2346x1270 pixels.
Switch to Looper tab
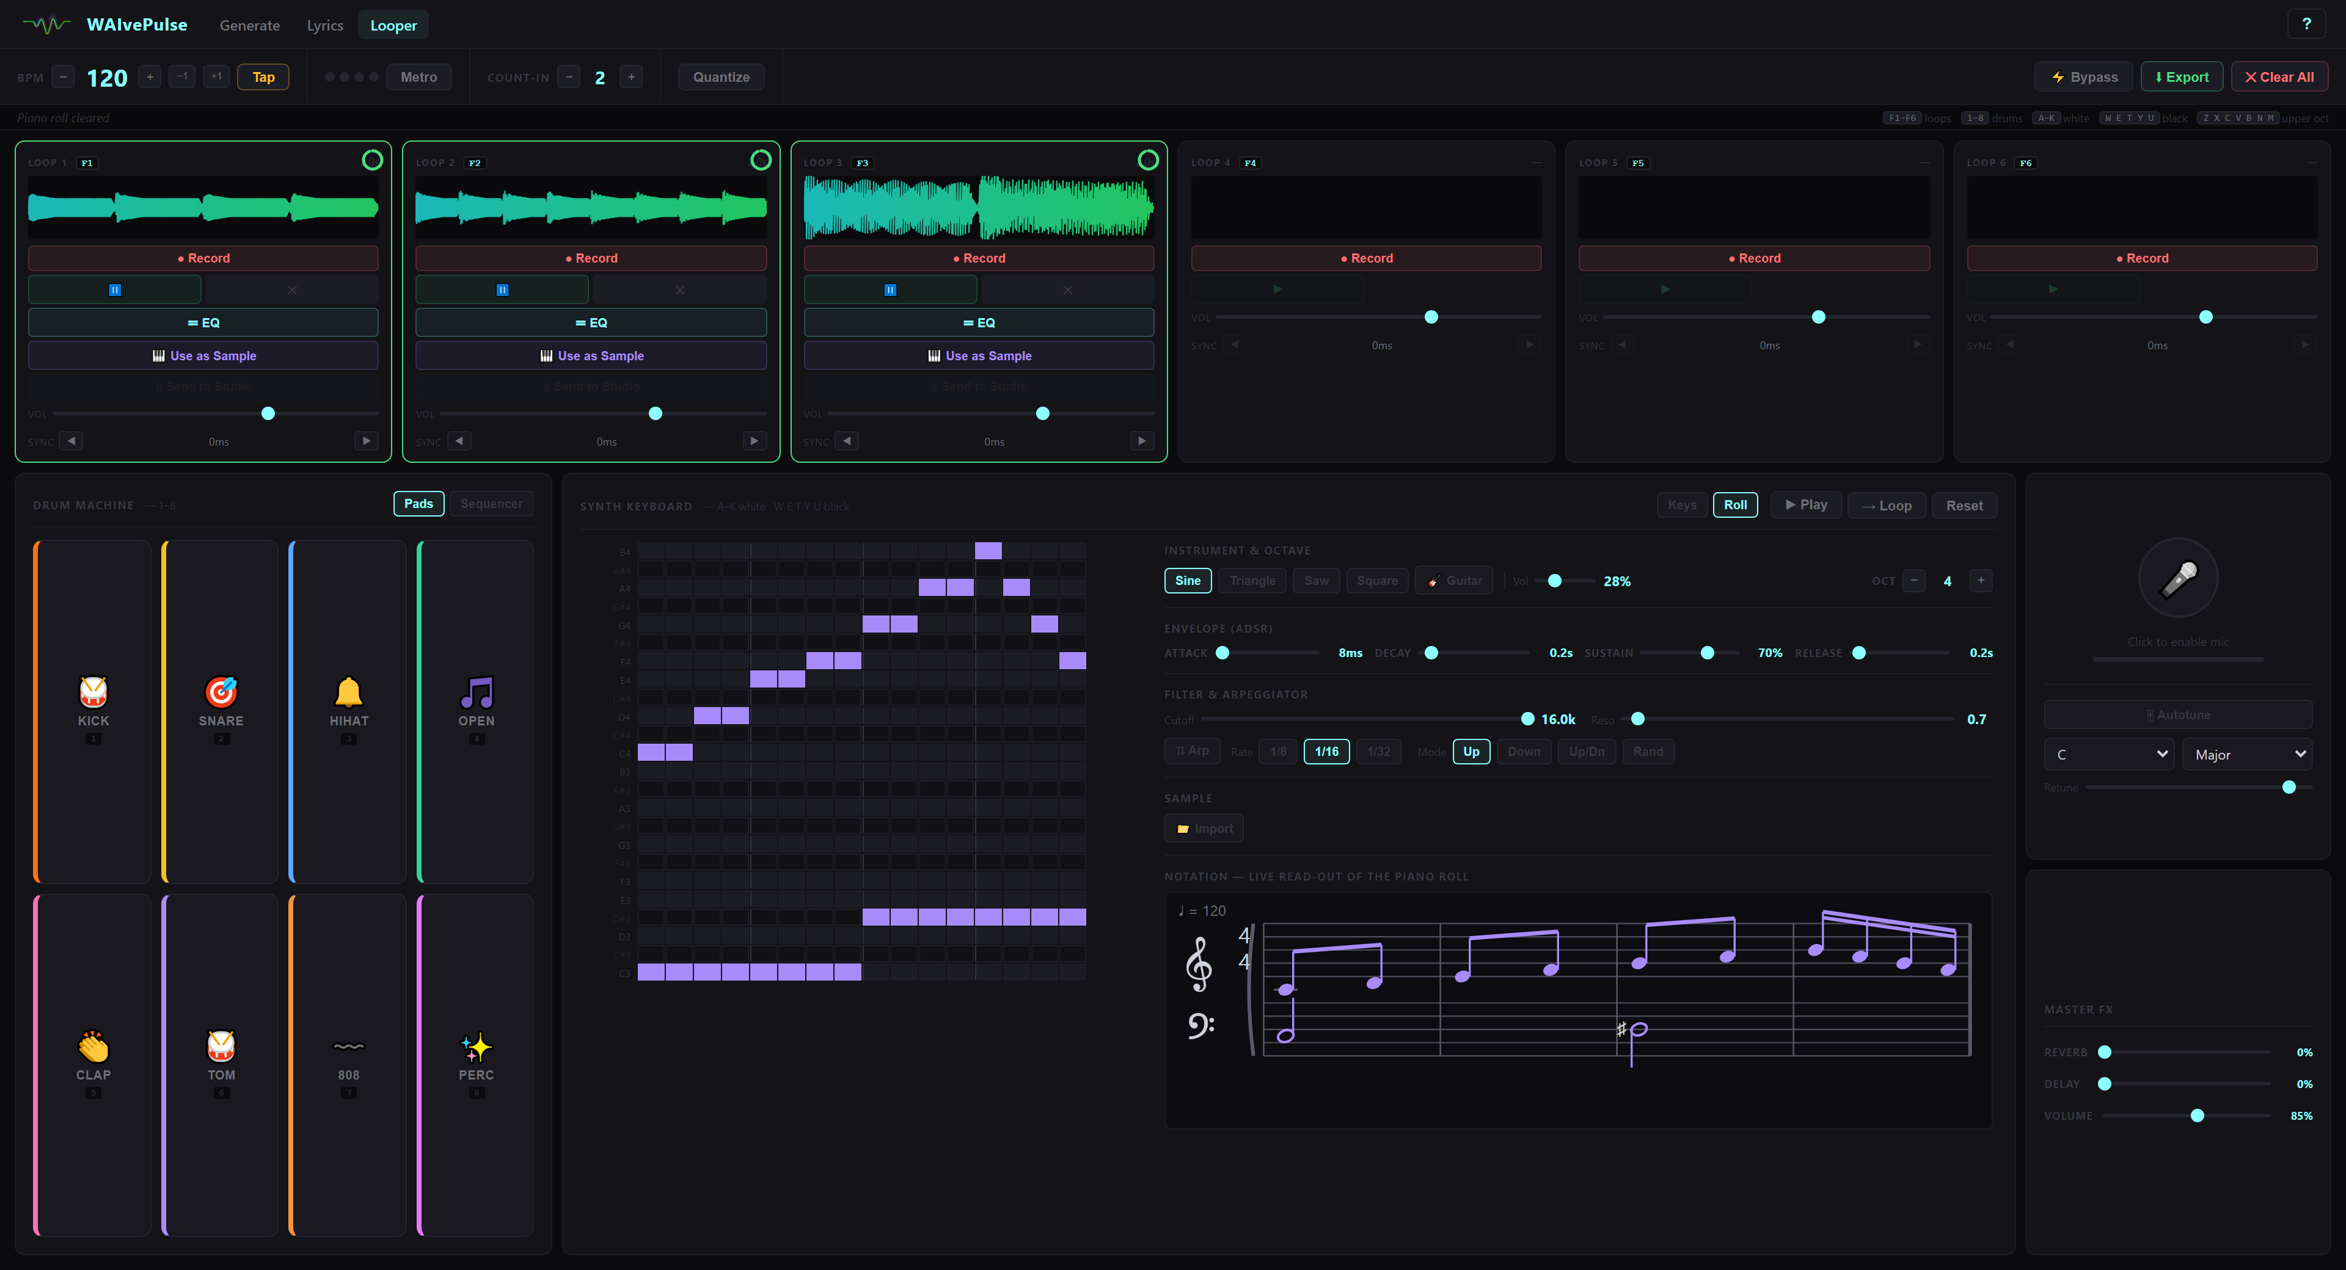(393, 26)
